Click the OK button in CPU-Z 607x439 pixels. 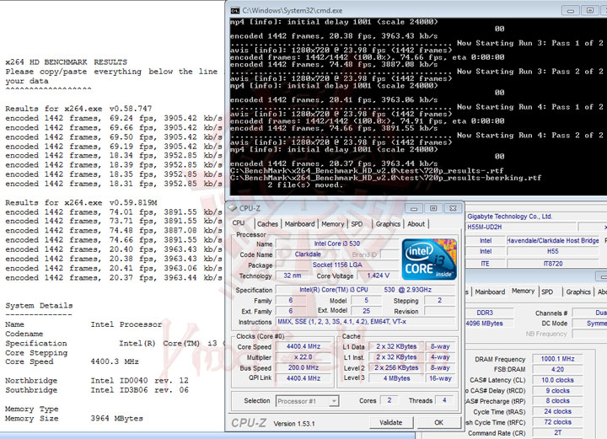(438, 422)
